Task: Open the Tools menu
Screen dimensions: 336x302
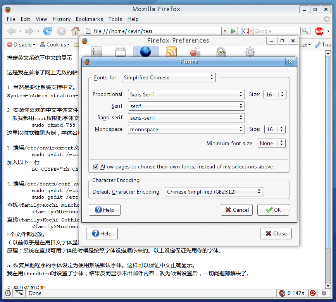Action: point(115,19)
